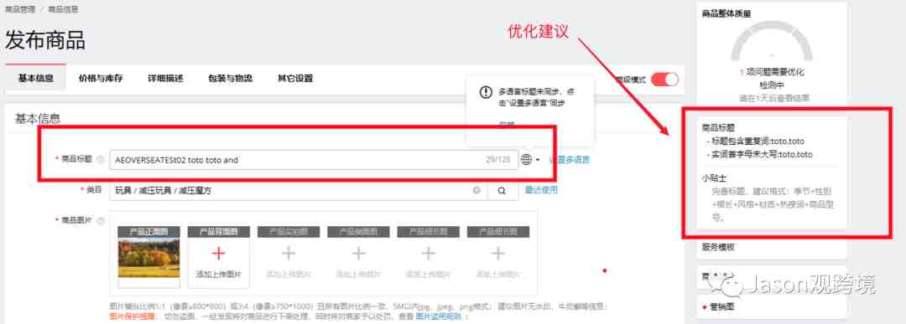Select the 产品正面图 landscape thumbnail
906x324 pixels.
(148, 258)
